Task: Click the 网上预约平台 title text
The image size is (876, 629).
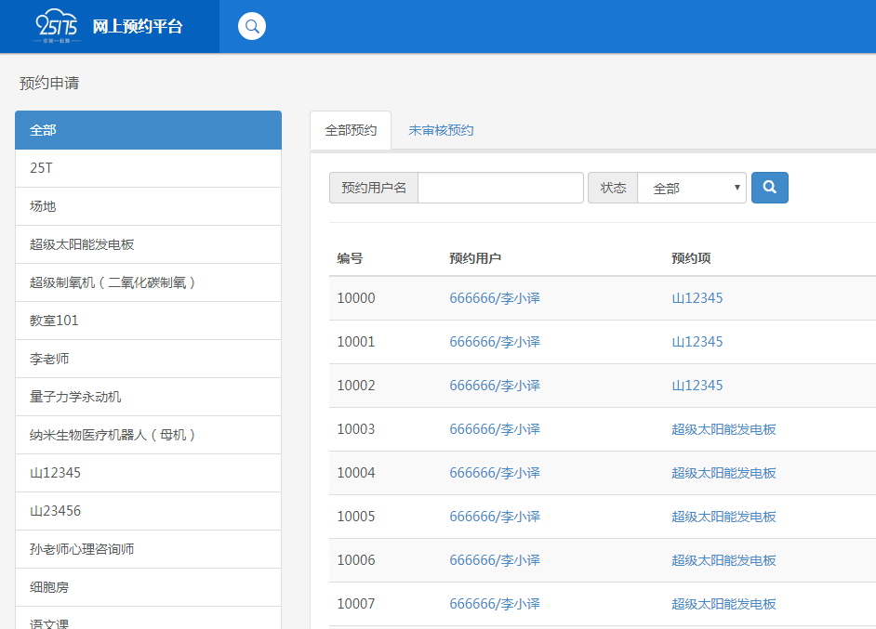Action: [138, 27]
